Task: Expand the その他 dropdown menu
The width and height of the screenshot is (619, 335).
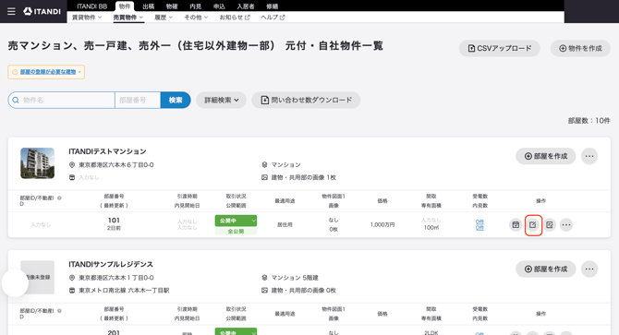Action: 196,18
